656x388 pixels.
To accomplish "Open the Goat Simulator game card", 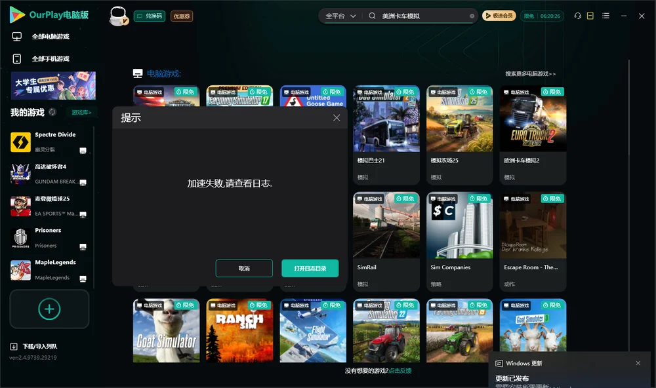I will pyautogui.click(x=167, y=330).
